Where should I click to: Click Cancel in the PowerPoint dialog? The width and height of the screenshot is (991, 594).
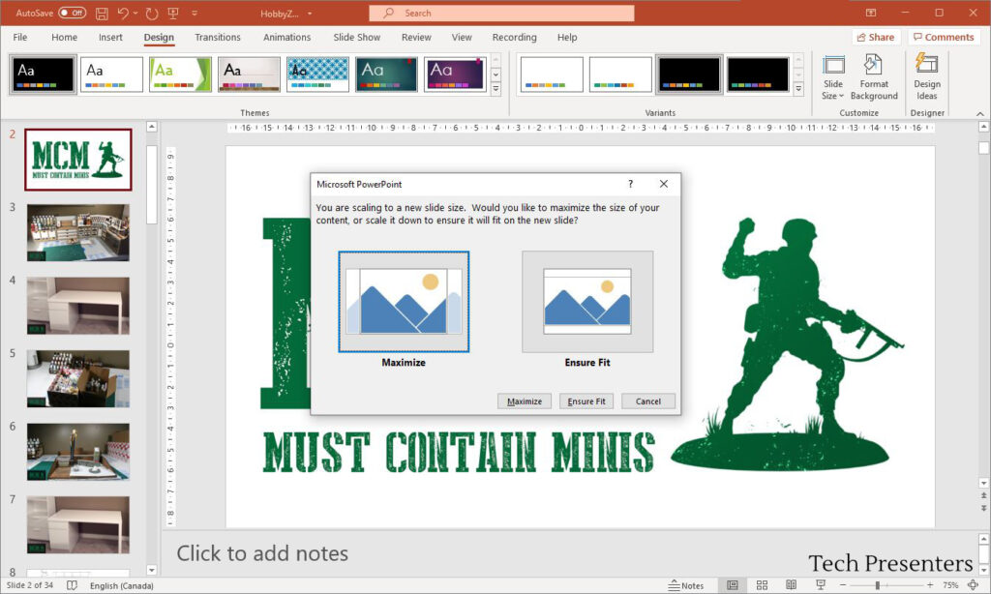click(x=647, y=401)
